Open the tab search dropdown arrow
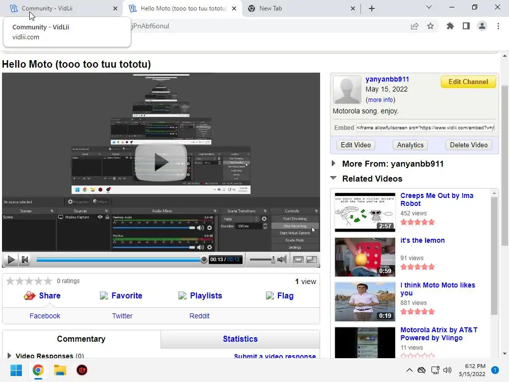This screenshot has height=382, width=509. pos(429,7)
